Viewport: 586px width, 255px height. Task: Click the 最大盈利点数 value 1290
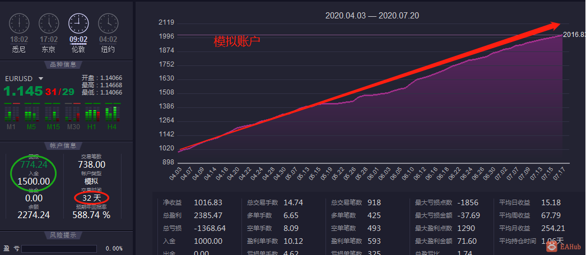[466, 228]
